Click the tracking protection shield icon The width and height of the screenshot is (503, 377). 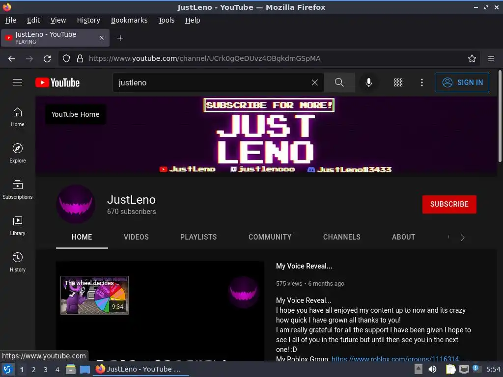click(x=66, y=58)
